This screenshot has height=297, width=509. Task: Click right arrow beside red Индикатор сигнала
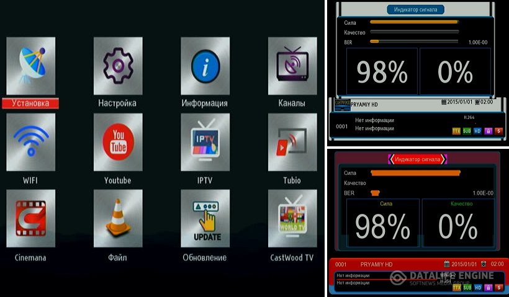coord(444,159)
